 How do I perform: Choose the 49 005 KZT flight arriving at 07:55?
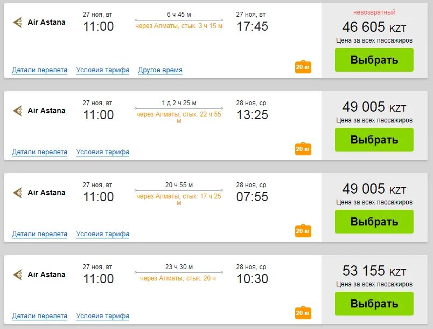click(x=374, y=222)
